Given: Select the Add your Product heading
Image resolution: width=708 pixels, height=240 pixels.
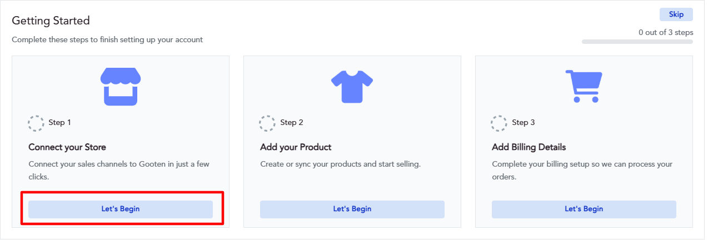Looking at the screenshot, I should (296, 147).
